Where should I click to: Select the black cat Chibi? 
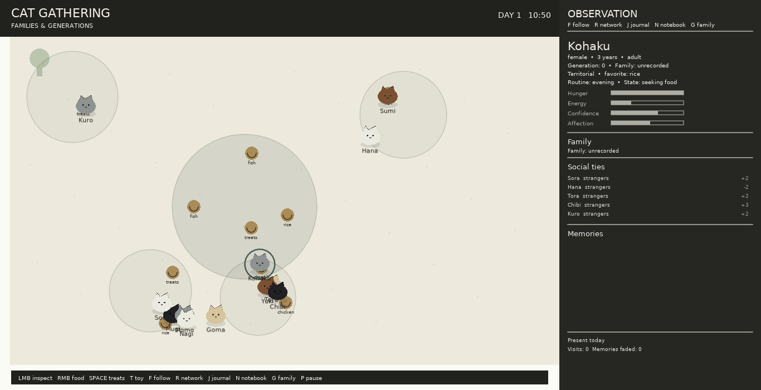[x=278, y=291]
